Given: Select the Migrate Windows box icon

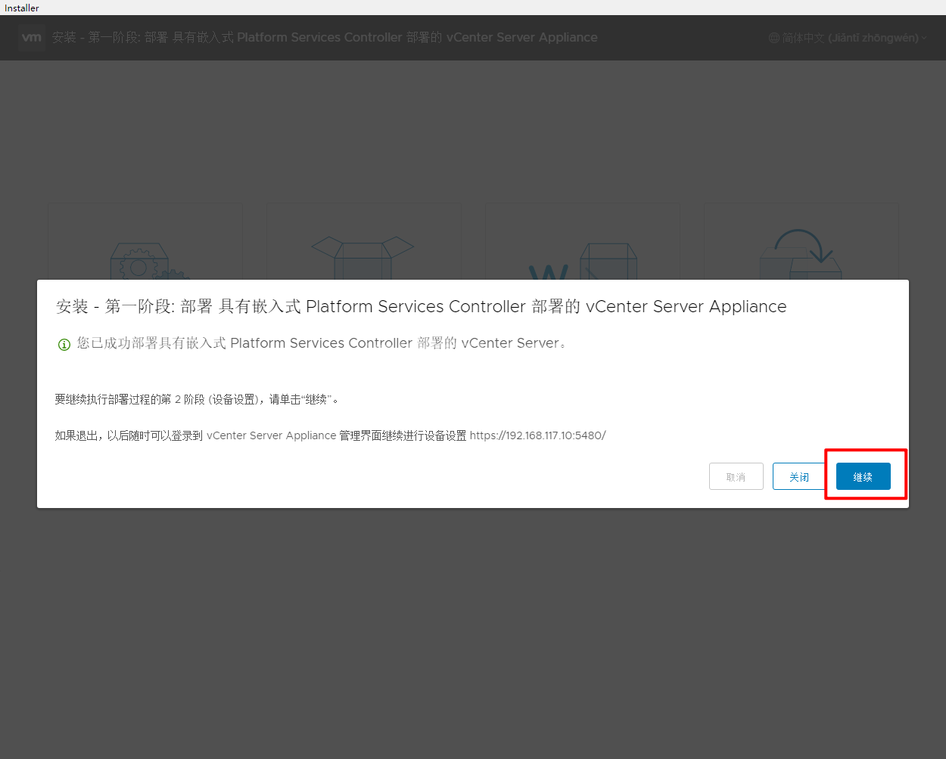Looking at the screenshot, I should [582, 261].
